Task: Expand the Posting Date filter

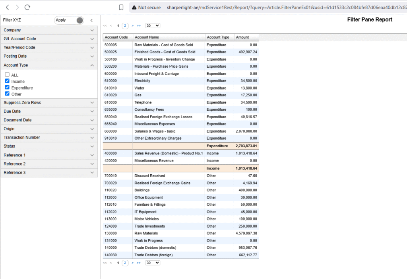Action: pyautogui.click(x=49, y=56)
